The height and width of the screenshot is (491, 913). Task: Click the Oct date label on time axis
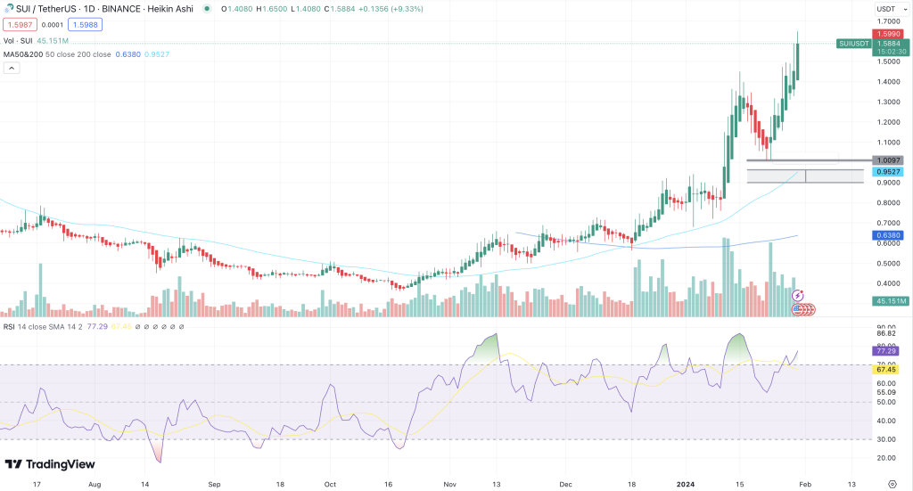pyautogui.click(x=330, y=484)
